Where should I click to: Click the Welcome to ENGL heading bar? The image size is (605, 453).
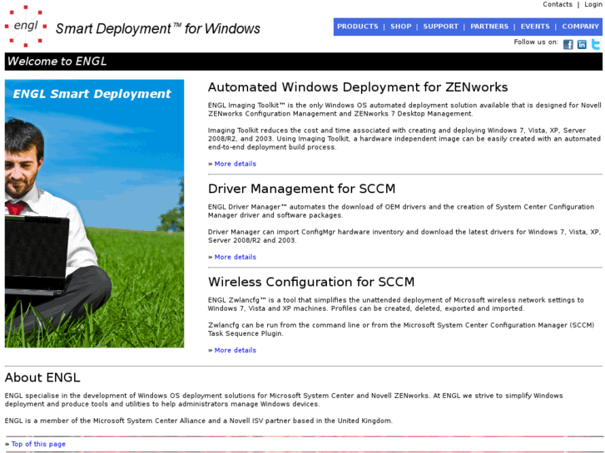coord(303,62)
